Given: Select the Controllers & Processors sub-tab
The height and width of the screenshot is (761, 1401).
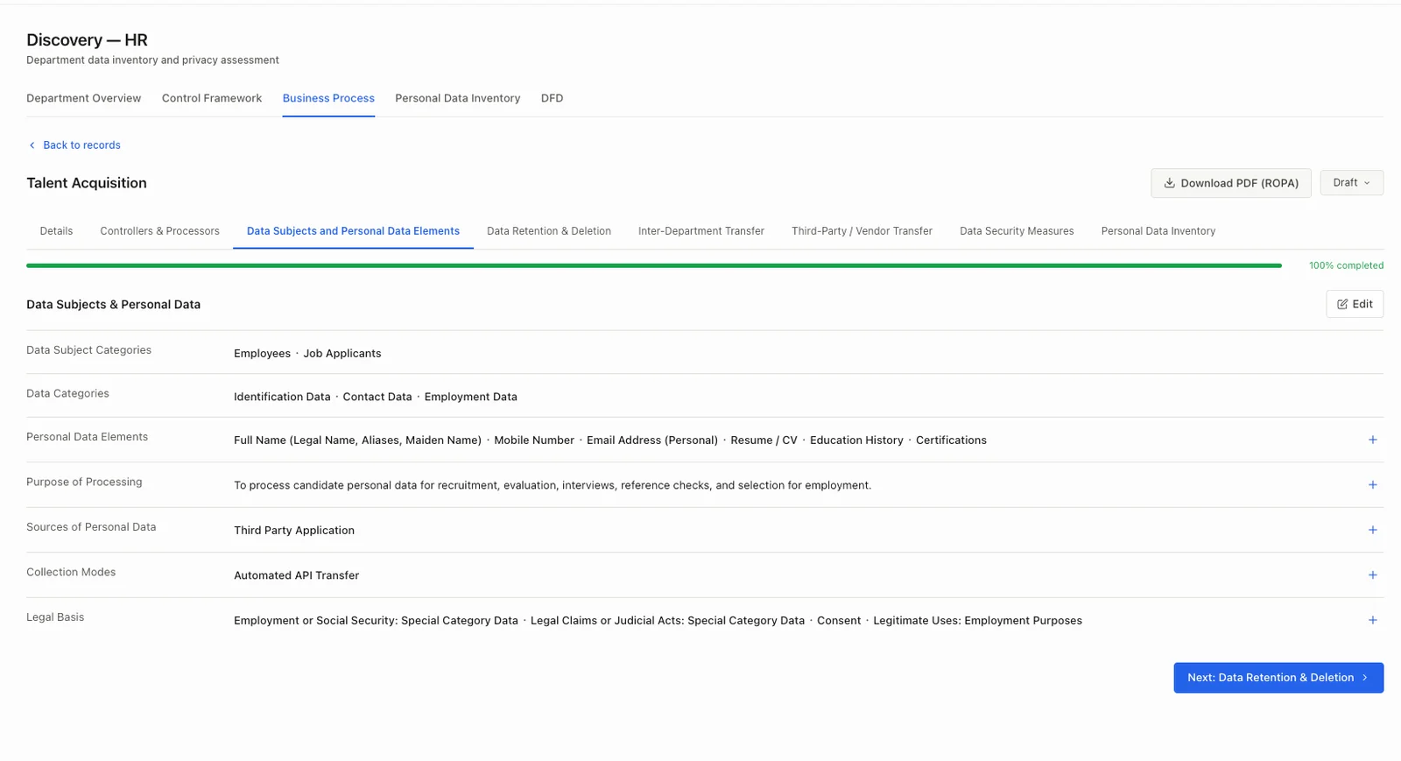Looking at the screenshot, I should [159, 231].
